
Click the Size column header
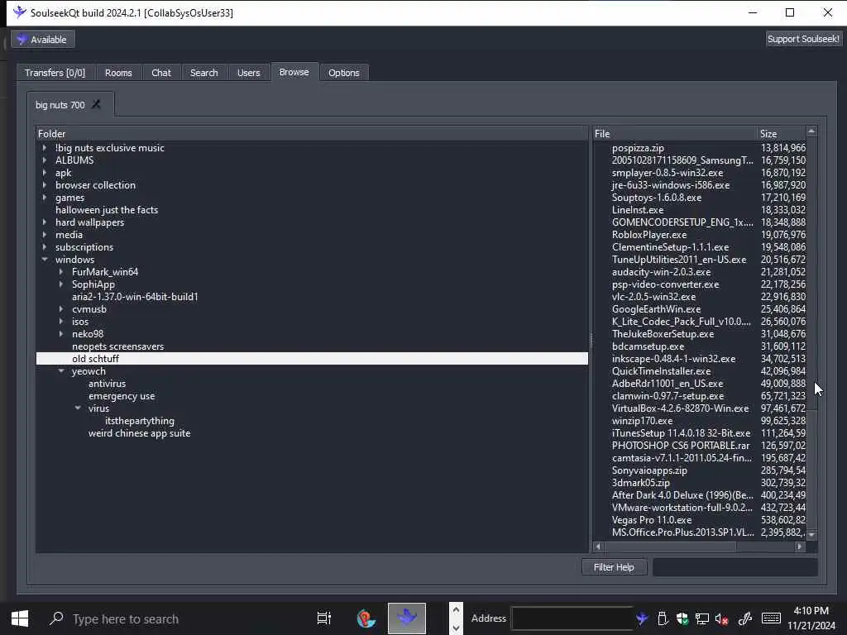781,134
